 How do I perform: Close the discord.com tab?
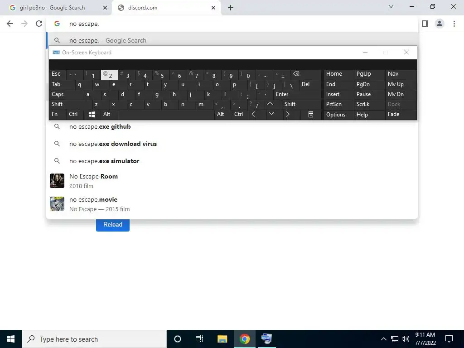tap(213, 8)
